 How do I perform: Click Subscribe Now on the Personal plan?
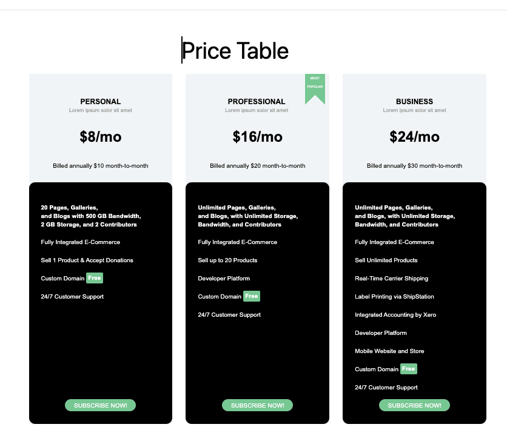click(101, 405)
